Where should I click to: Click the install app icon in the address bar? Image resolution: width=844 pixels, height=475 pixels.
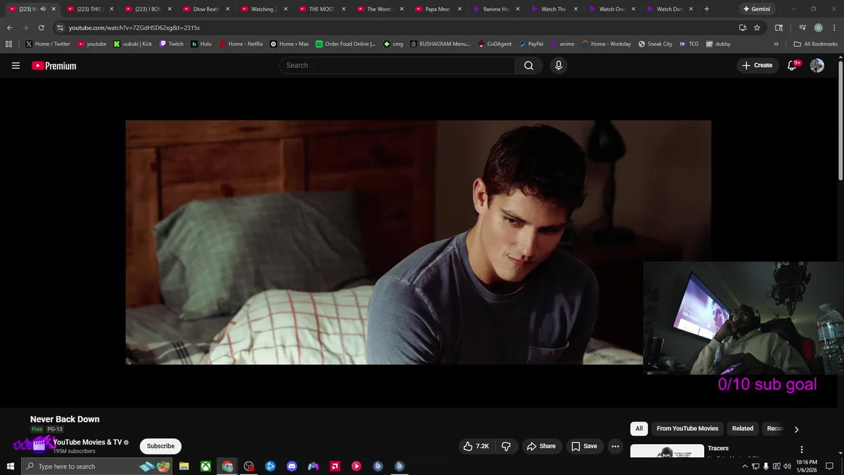(742, 28)
